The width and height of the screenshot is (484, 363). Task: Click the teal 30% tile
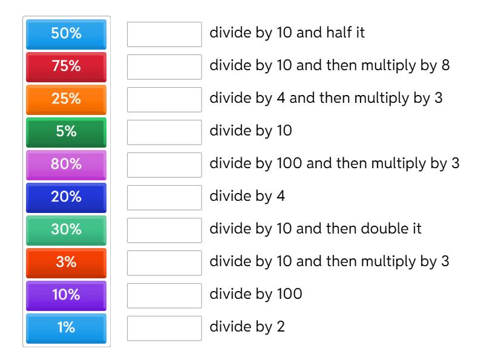pyautogui.click(x=66, y=230)
